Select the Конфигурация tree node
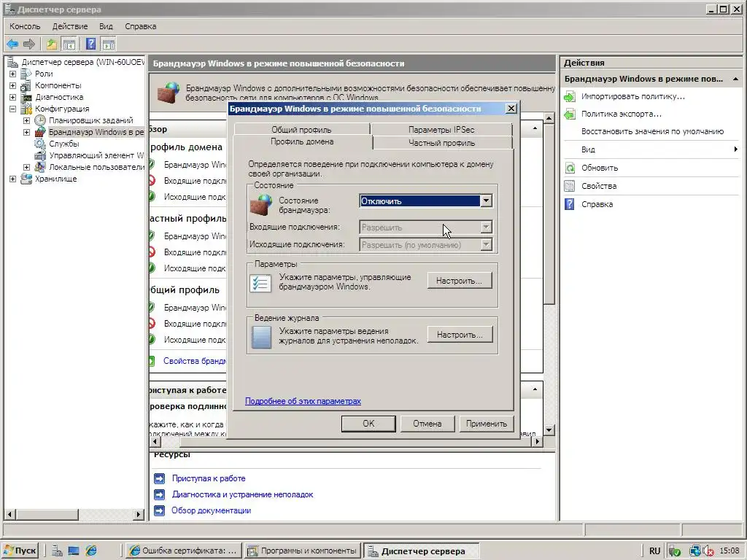Screen dimensions: 747x560 62,109
